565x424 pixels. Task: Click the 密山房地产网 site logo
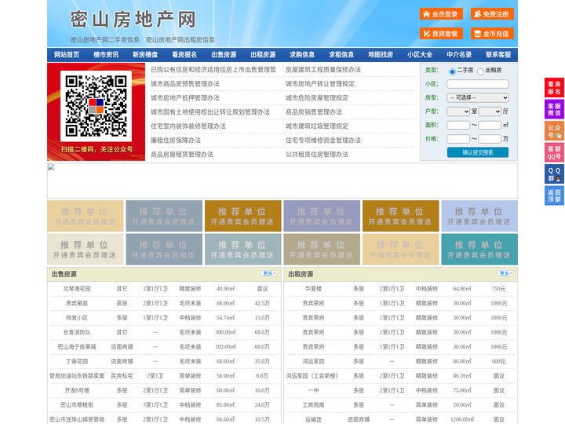133,20
